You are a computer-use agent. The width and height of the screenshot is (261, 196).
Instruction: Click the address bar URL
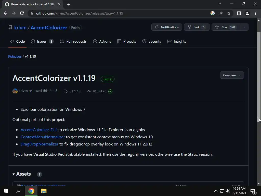coord(80,13)
